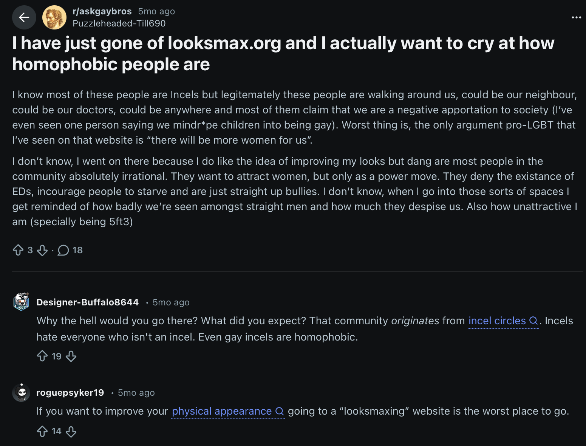The height and width of the screenshot is (446, 586).
Task: Open the three-dot post options menu
Action: [576, 17]
